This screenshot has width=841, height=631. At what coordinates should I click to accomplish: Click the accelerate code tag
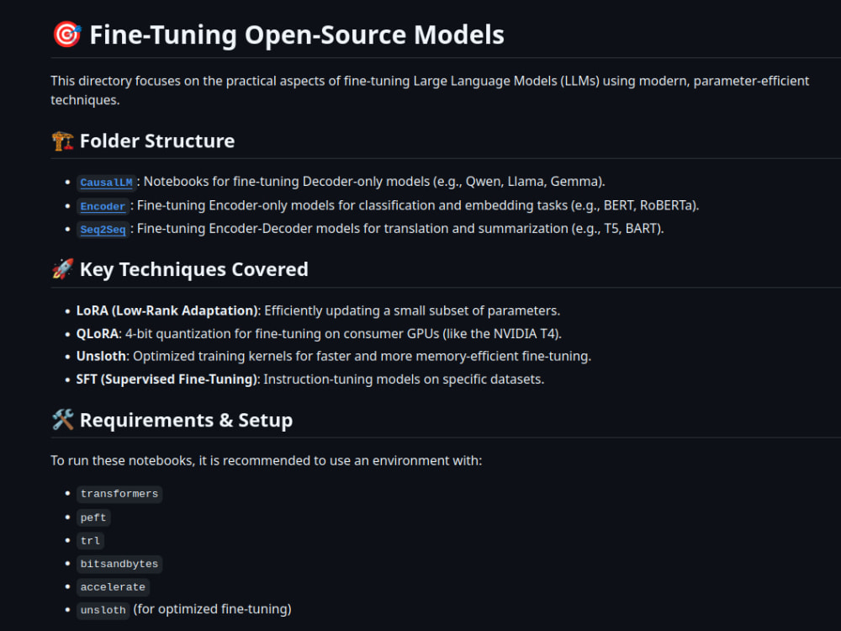(113, 587)
